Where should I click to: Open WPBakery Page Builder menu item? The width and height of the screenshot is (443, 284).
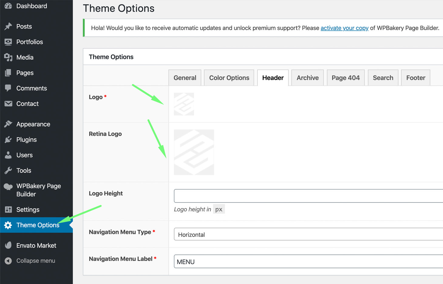[x=38, y=190]
